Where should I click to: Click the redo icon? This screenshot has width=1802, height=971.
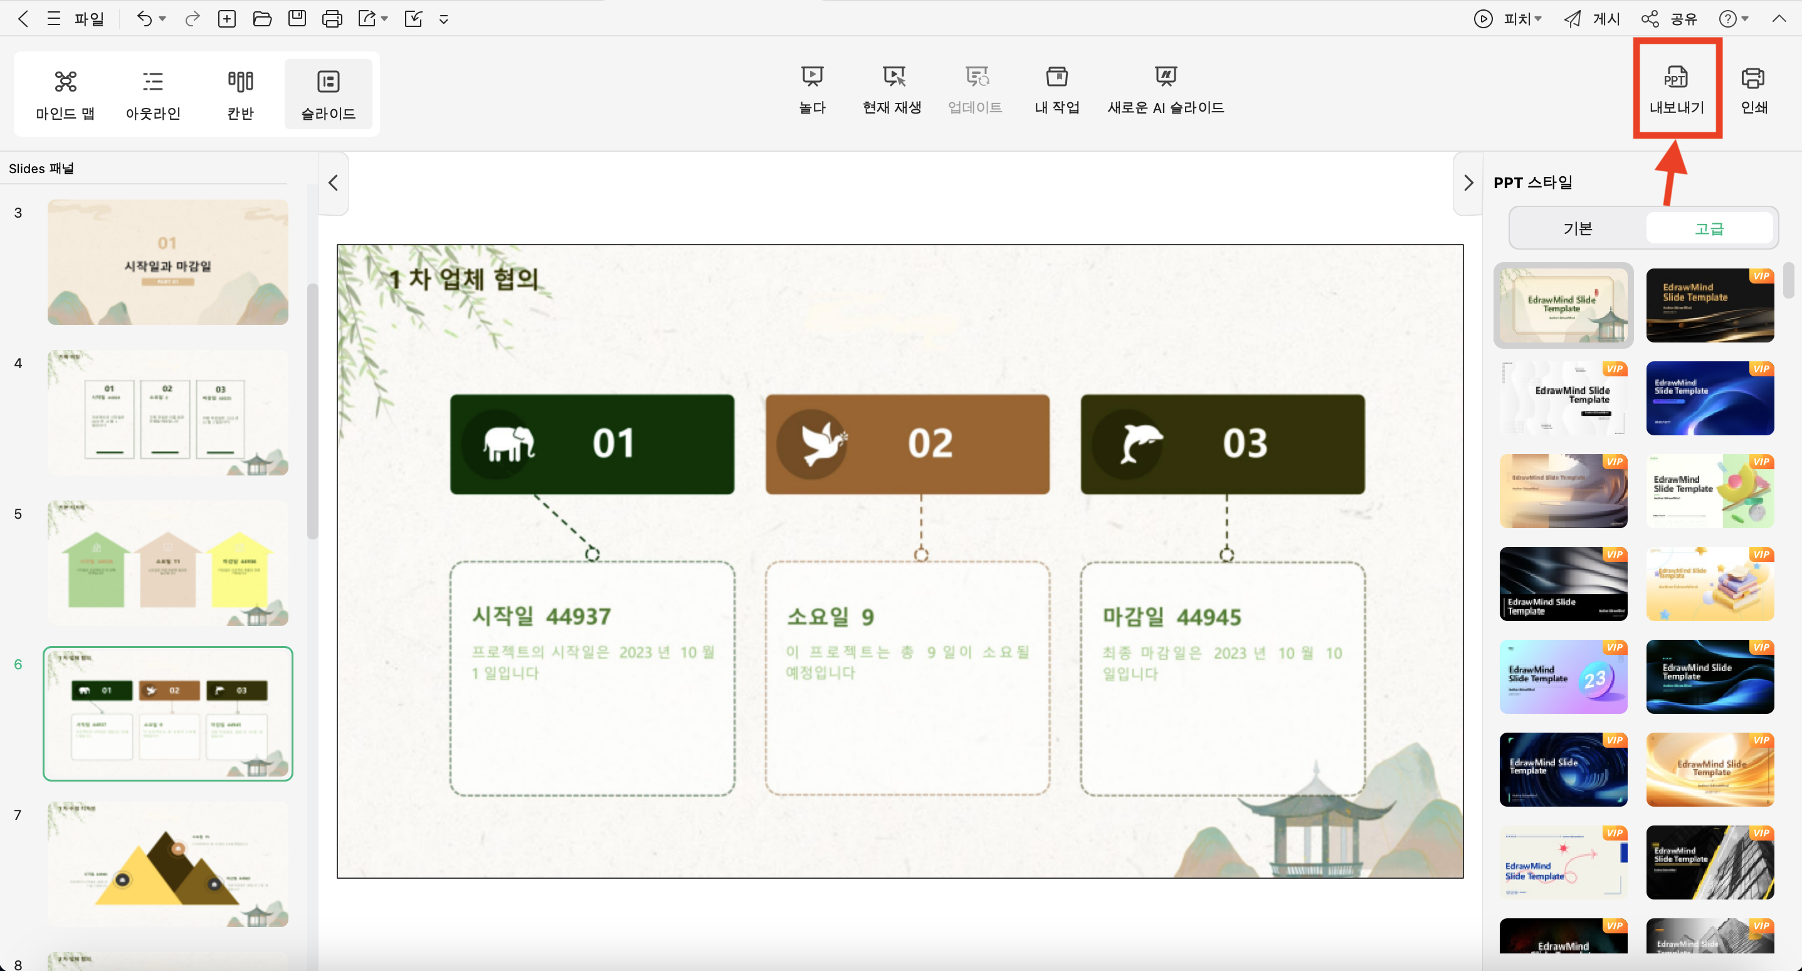pyautogui.click(x=192, y=19)
